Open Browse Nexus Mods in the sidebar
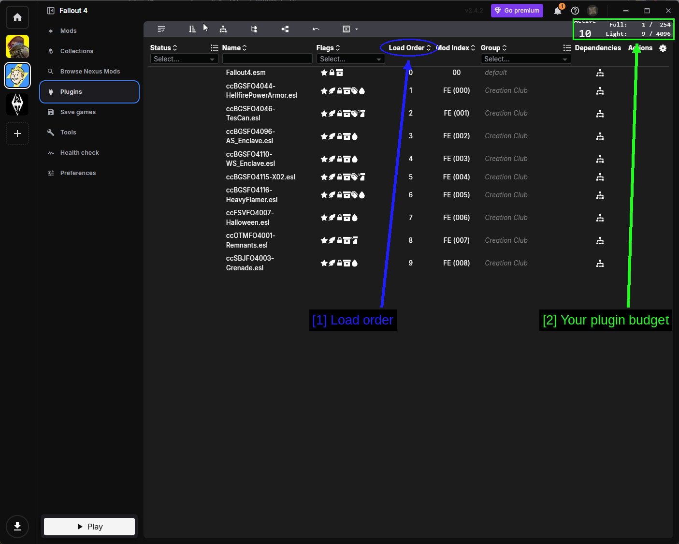Viewport: 679px width, 544px height. tap(89, 72)
